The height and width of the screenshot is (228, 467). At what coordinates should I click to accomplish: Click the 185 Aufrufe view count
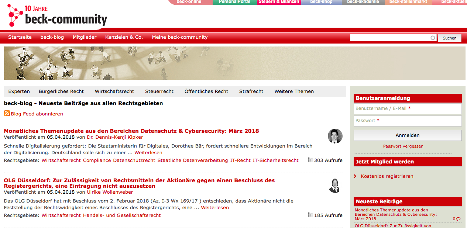(328, 215)
